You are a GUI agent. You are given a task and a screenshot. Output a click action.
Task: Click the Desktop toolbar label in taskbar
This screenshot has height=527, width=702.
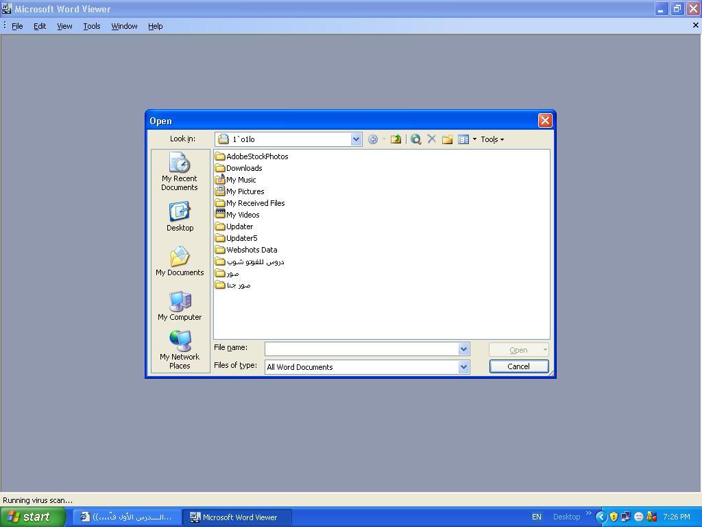point(566,517)
